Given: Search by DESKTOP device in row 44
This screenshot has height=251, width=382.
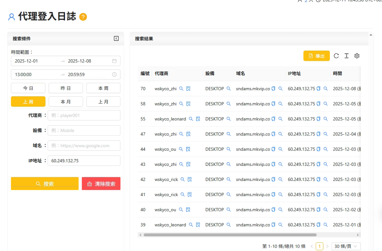Looking at the screenshot, I should coord(229,149).
